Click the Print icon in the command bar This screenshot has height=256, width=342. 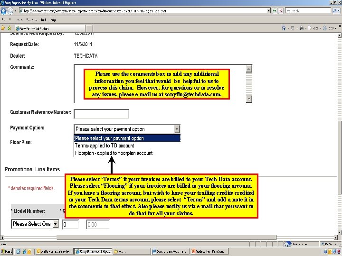click(x=302, y=28)
